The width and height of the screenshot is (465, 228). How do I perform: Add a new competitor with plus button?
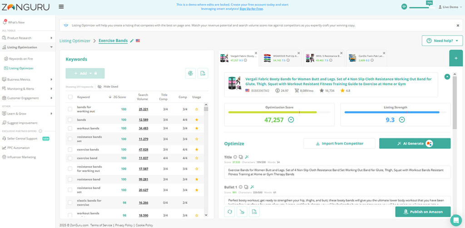coord(456,58)
